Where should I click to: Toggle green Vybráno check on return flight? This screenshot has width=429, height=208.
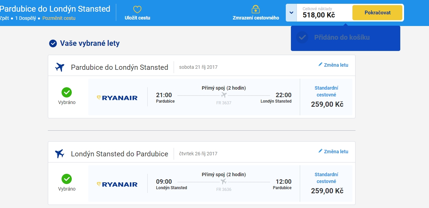click(67, 179)
